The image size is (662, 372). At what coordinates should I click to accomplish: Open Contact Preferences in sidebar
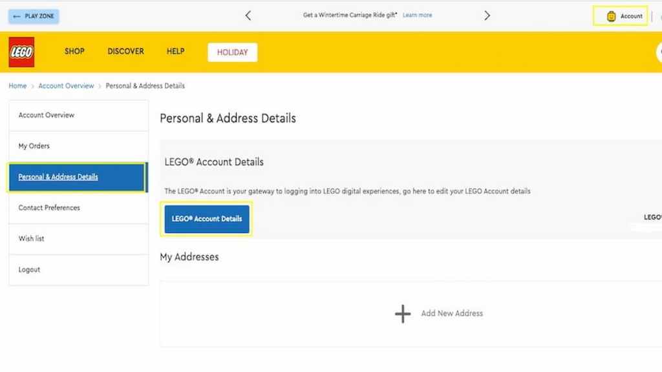point(78,208)
